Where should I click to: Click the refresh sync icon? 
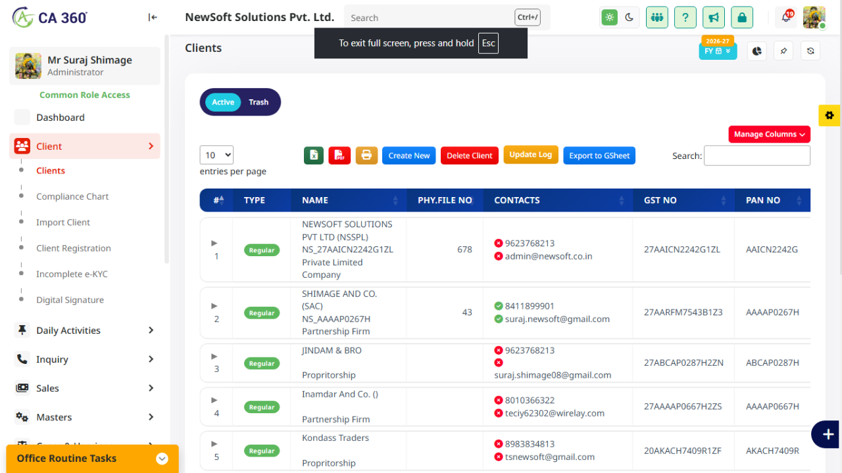pos(810,51)
